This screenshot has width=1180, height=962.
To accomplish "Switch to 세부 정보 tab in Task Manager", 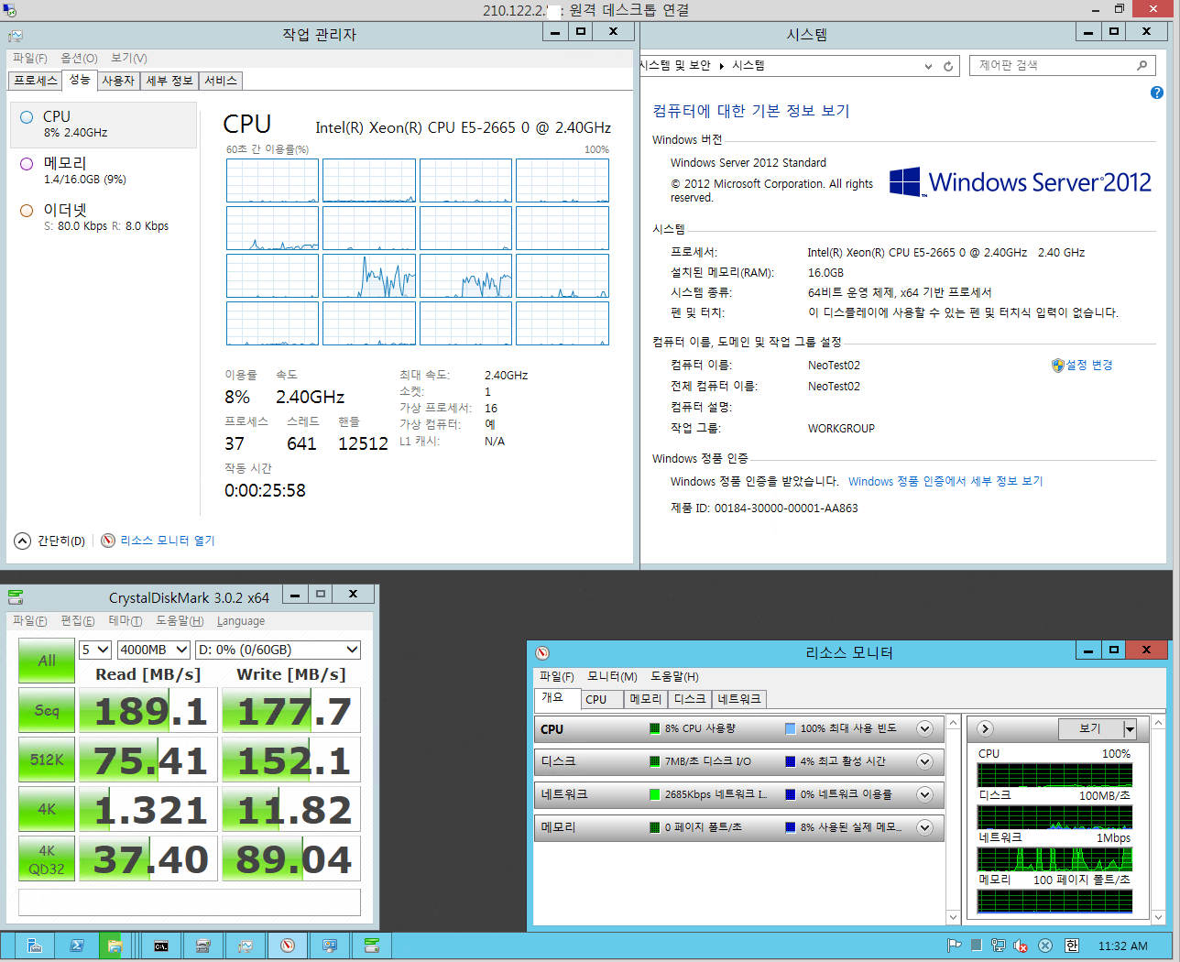I will click(169, 81).
